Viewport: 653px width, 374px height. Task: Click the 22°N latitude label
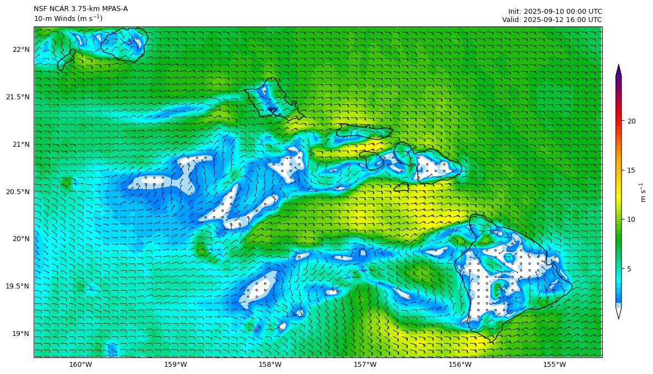pos(20,50)
